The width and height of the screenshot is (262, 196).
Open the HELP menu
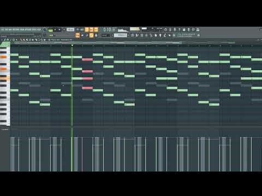coord(39,29)
